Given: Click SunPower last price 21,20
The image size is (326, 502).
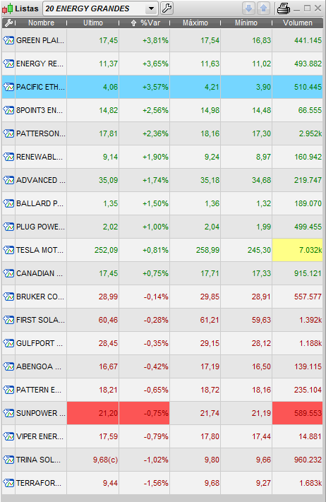Looking at the screenshot, I should pyautogui.click(x=92, y=413).
